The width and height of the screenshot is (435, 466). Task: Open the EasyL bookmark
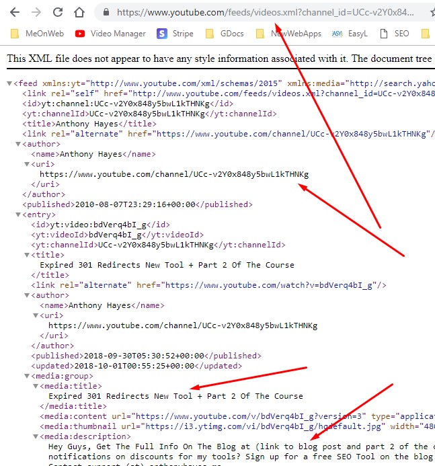pos(350,34)
